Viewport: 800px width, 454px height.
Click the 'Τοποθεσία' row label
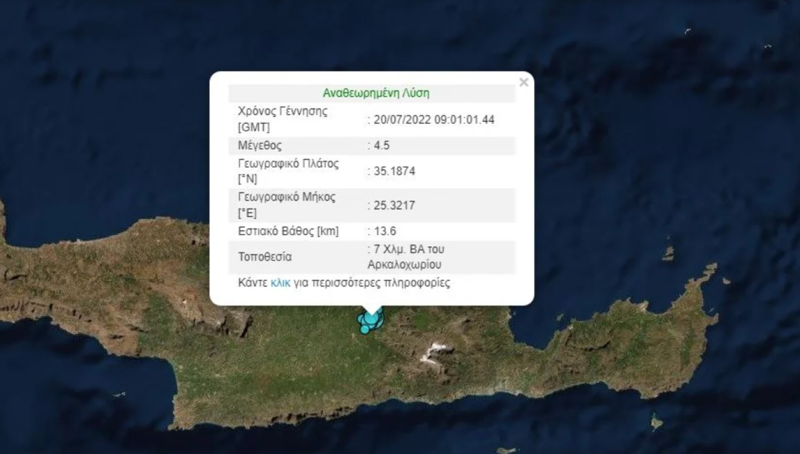(265, 257)
